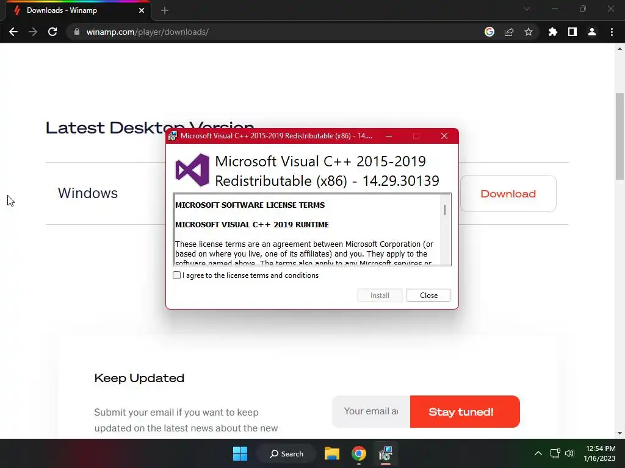Click the MICROSOFT SOFTWARE LICENSE TERMS heading
This screenshot has height=468, width=625.
click(x=250, y=205)
